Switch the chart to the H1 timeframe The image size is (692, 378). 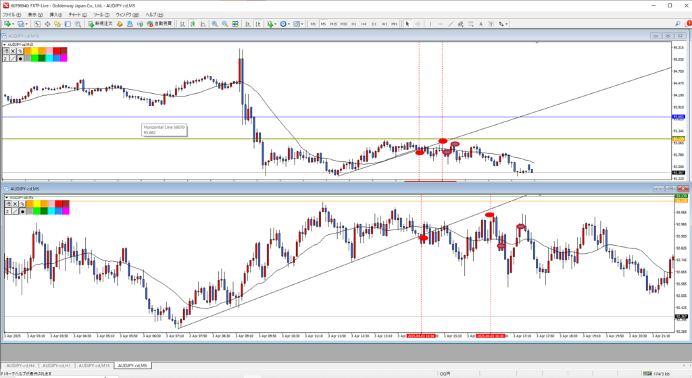pos(354,24)
